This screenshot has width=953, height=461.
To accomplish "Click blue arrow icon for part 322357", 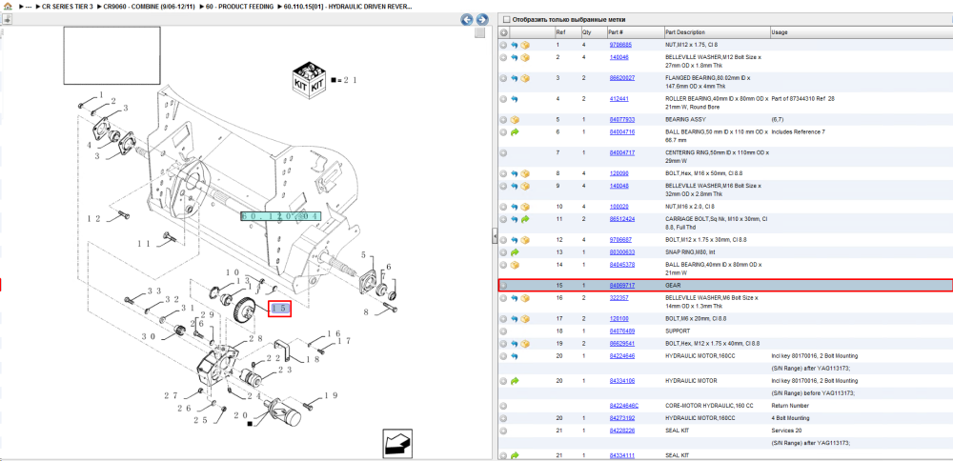I will coord(515,298).
